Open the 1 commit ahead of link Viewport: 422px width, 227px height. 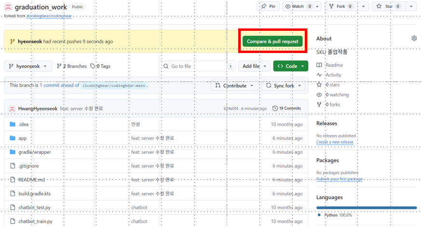coord(59,85)
